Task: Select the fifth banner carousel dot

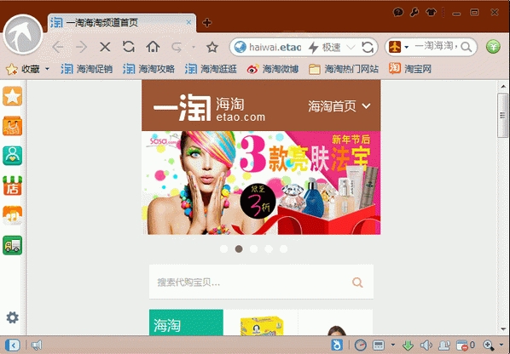Action: coord(284,248)
